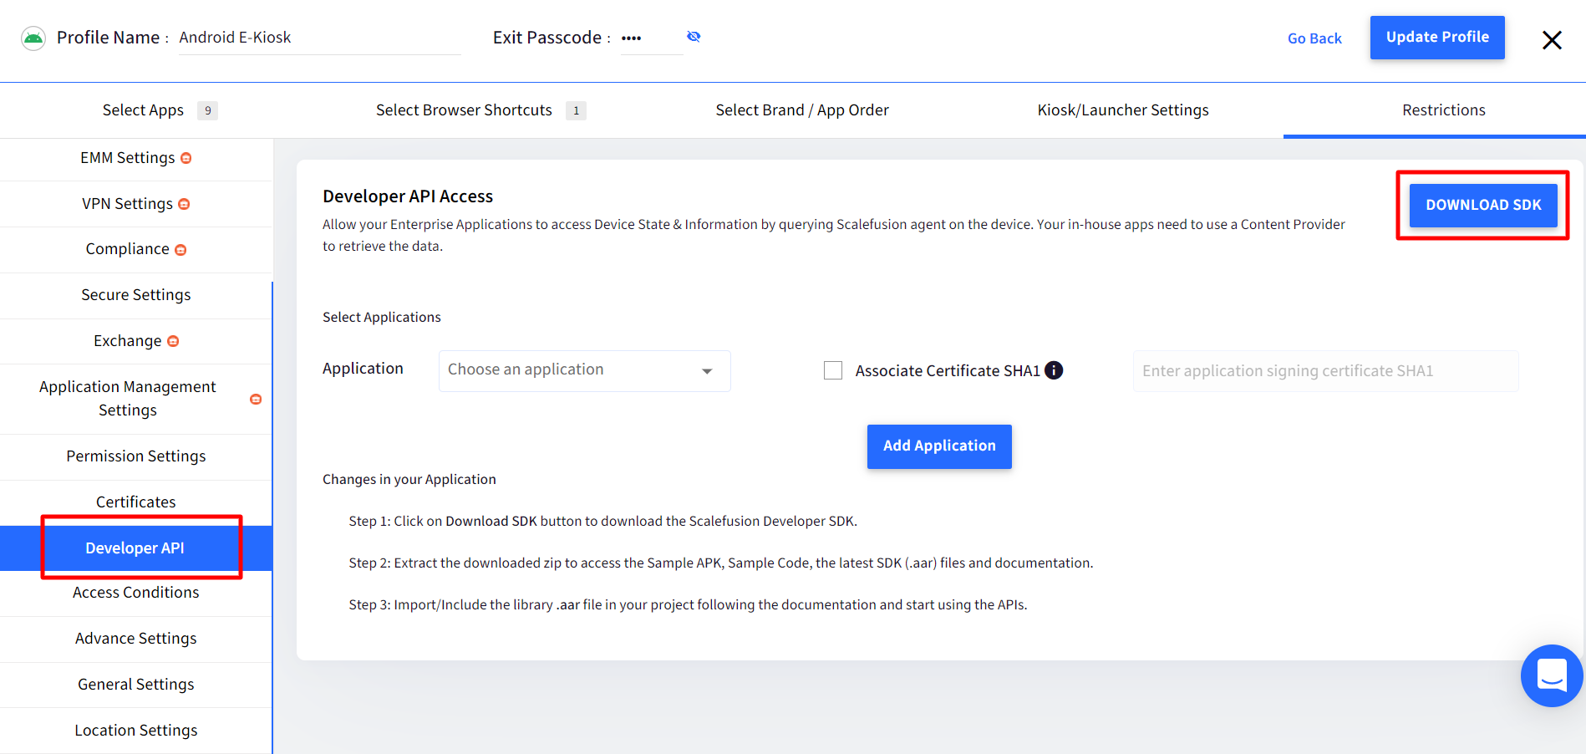Open the chat support bubble
This screenshot has height=754, width=1586.
[1552, 675]
